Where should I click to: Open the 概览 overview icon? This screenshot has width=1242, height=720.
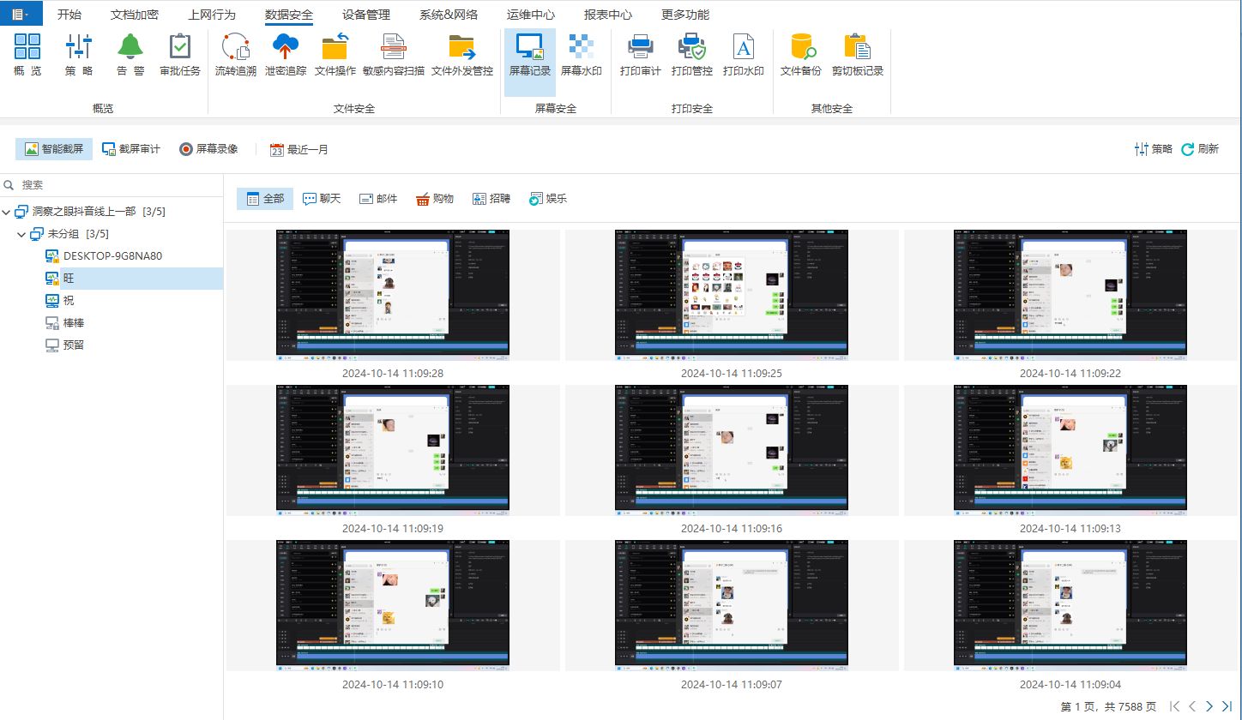[x=27, y=57]
